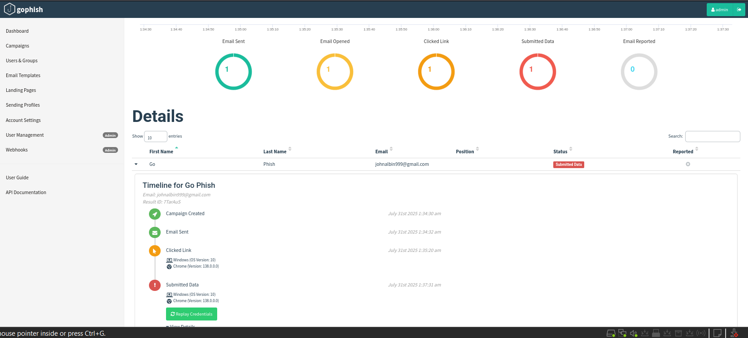Click the sticky note tray icon
748x338 pixels.
tap(717, 333)
